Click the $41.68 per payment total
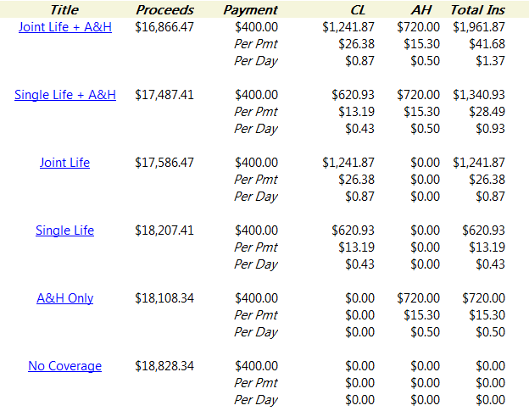Image resolution: width=529 pixels, height=411 pixels. click(487, 44)
